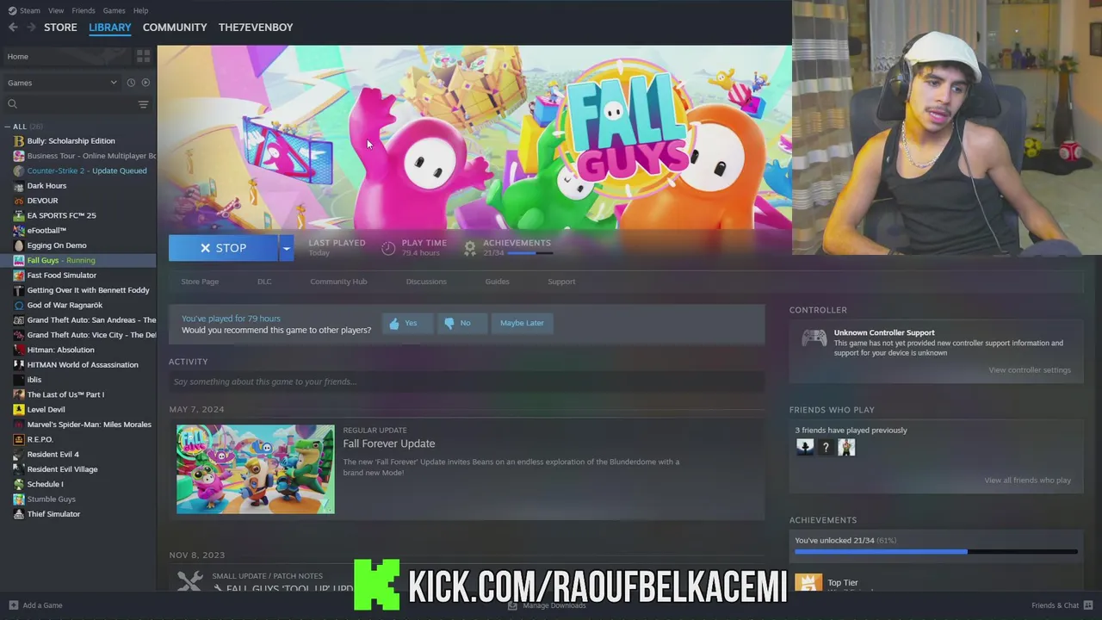Screen dimensions: 1102x620
Task: Open Fall Guys Store Page link
Action: pyautogui.click(x=200, y=282)
